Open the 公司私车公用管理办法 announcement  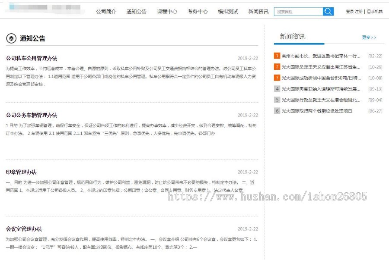(32, 58)
